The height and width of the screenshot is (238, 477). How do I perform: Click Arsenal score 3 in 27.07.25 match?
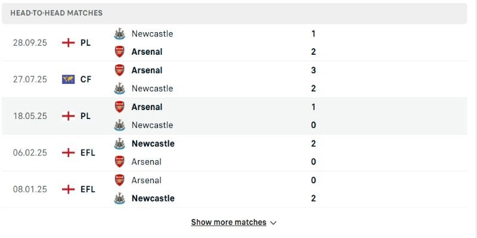(x=314, y=70)
